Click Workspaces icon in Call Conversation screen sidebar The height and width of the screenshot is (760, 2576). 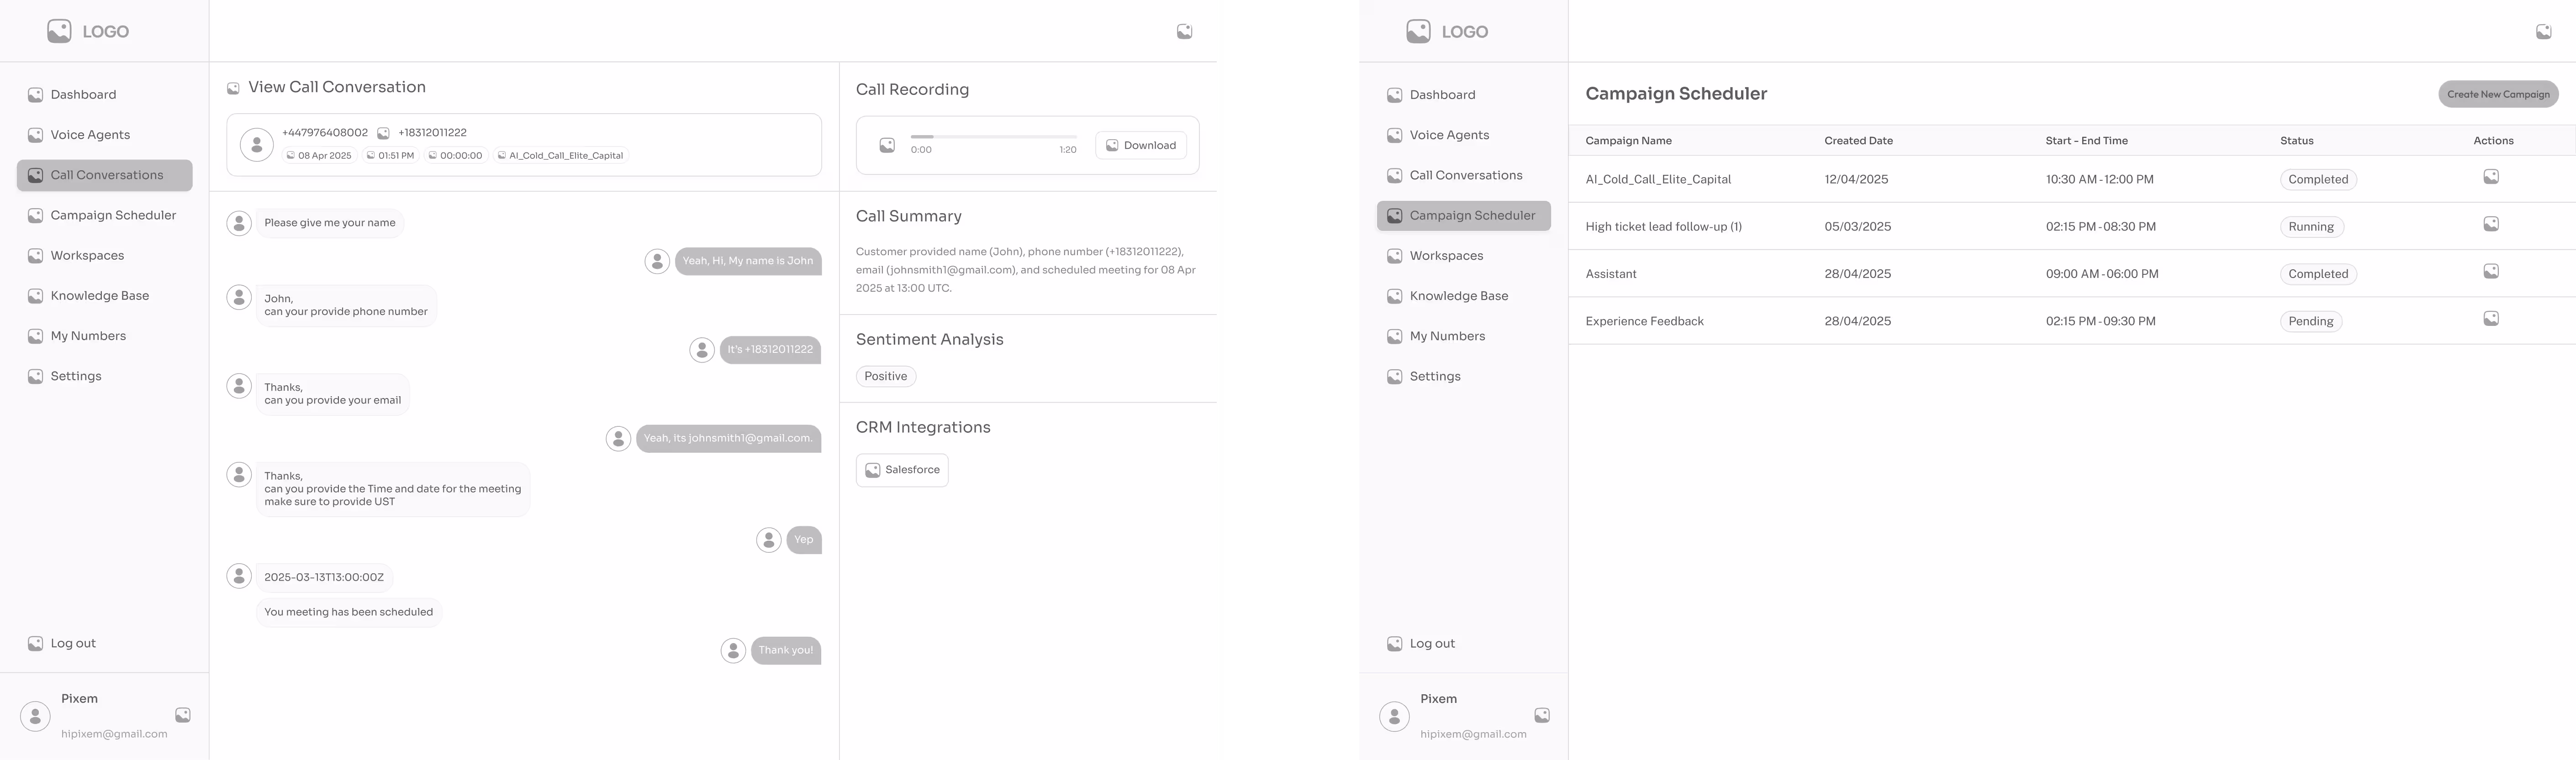click(x=35, y=256)
